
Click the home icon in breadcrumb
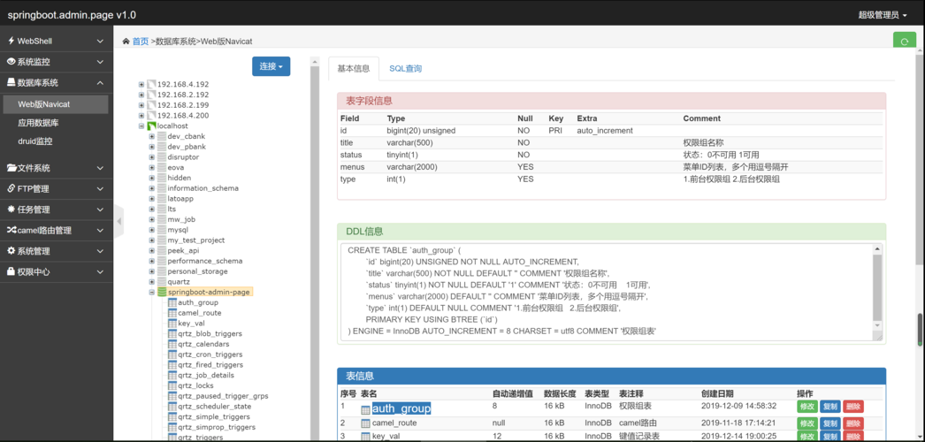[x=126, y=42]
